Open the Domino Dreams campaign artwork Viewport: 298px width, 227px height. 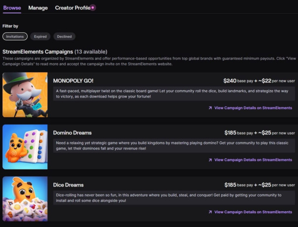coord(25,147)
